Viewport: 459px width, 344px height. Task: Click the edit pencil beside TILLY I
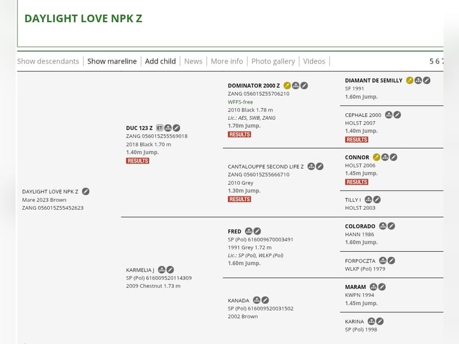tap(377, 200)
